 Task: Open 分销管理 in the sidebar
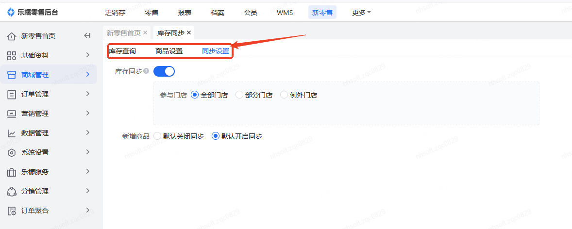pyautogui.click(x=49, y=192)
